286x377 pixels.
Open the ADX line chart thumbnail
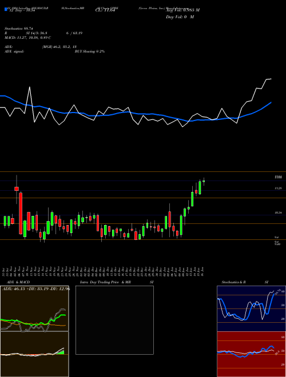[x=34, y=308]
